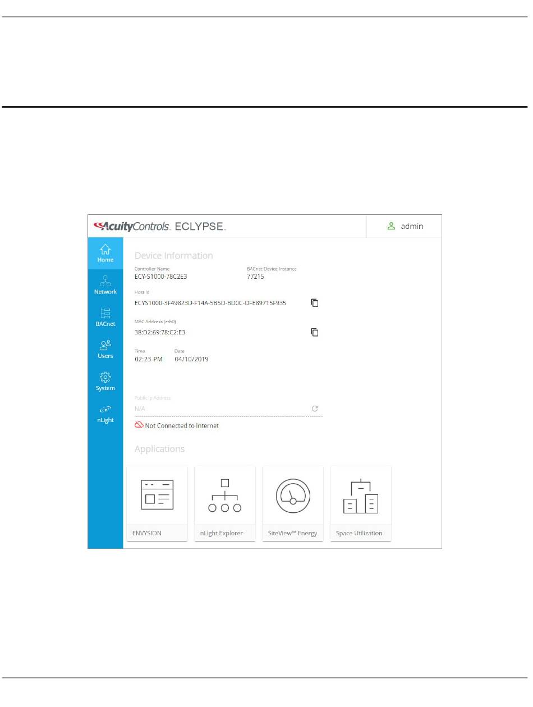533x707 pixels.
Task: Select the MAC address 38:D2:69:78:C2:E3
Action: (160, 332)
